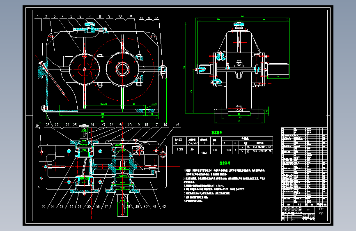Click part callout number 7 above gearbox
Screen dimensions: 356x231
tap(90, 16)
